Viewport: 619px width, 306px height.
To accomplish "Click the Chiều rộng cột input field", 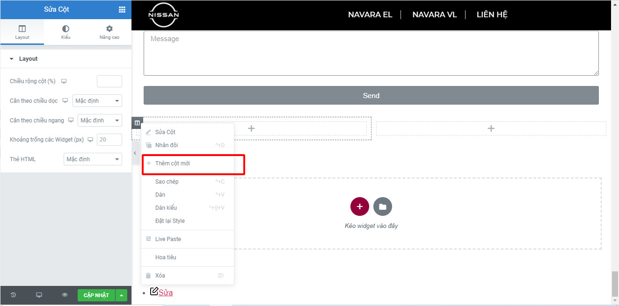I will pyautogui.click(x=109, y=81).
